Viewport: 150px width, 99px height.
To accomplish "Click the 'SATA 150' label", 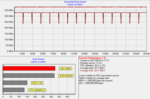I will pos(37,83).
